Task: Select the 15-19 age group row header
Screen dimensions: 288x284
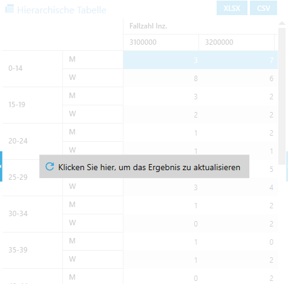Action: point(33,105)
